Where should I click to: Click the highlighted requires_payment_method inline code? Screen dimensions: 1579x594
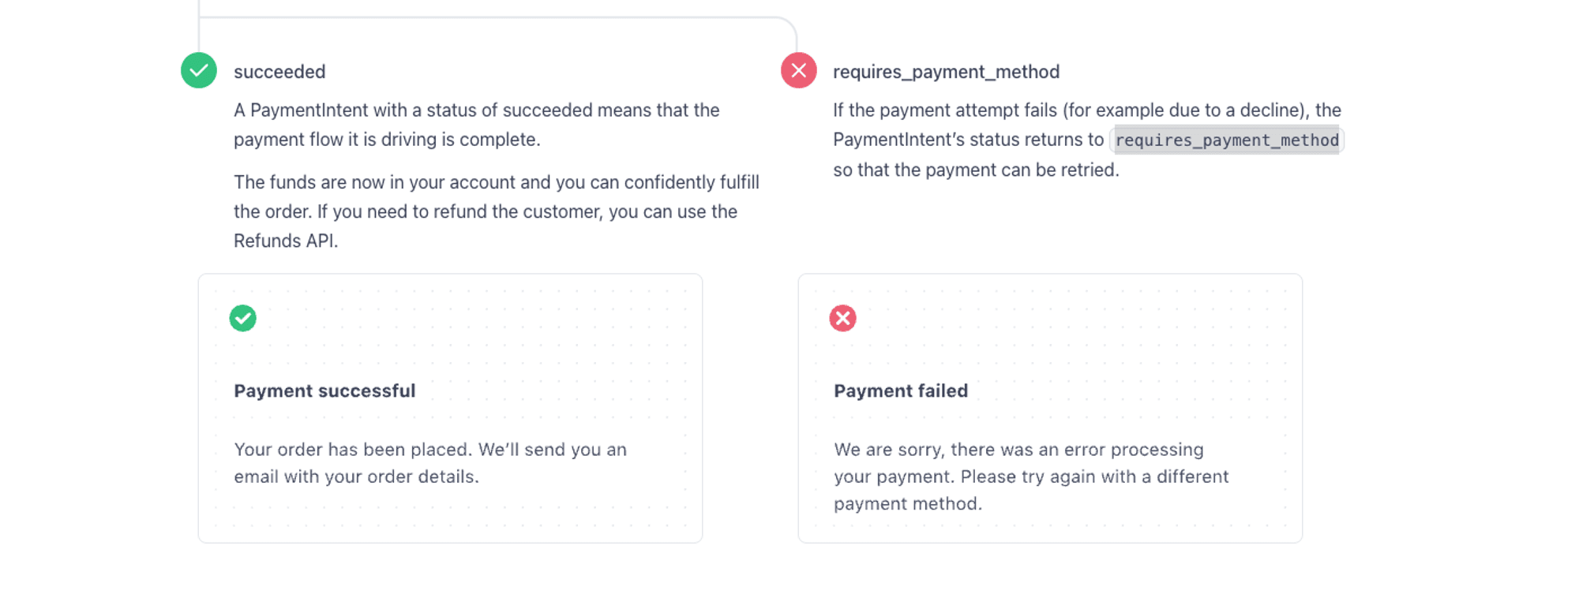click(1226, 140)
